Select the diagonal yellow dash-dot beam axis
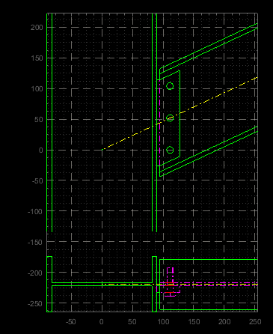The width and height of the screenshot is (273, 334). pyautogui.click(x=180, y=114)
